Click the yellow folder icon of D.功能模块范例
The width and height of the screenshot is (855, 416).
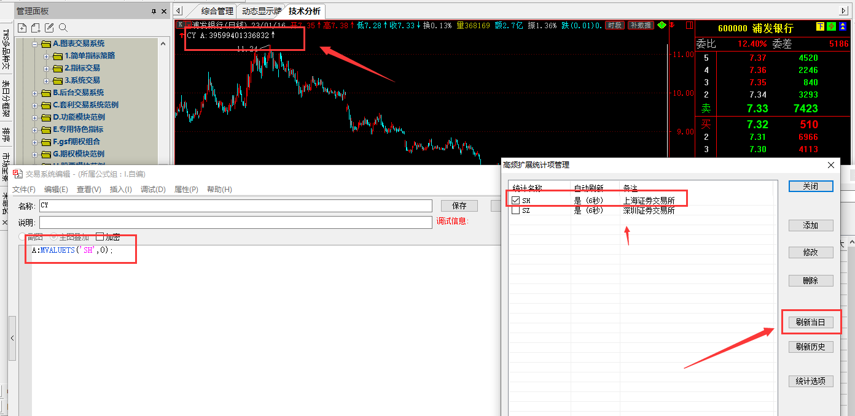coord(46,117)
